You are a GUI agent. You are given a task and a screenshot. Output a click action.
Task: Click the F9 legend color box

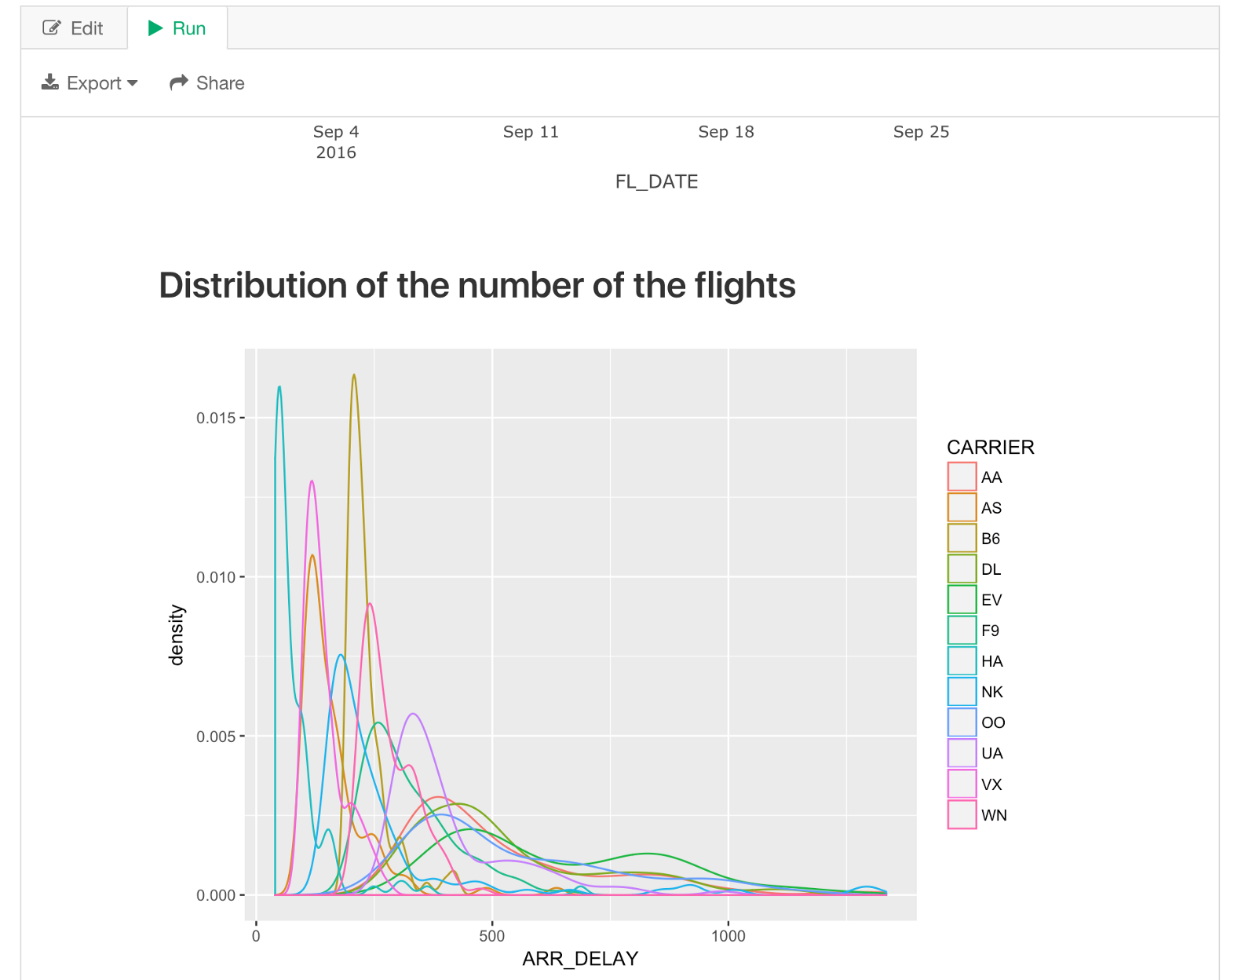pos(962,630)
